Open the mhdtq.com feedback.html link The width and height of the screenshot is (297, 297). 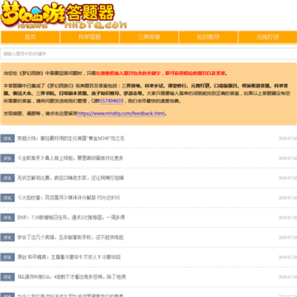[x=120, y=113]
